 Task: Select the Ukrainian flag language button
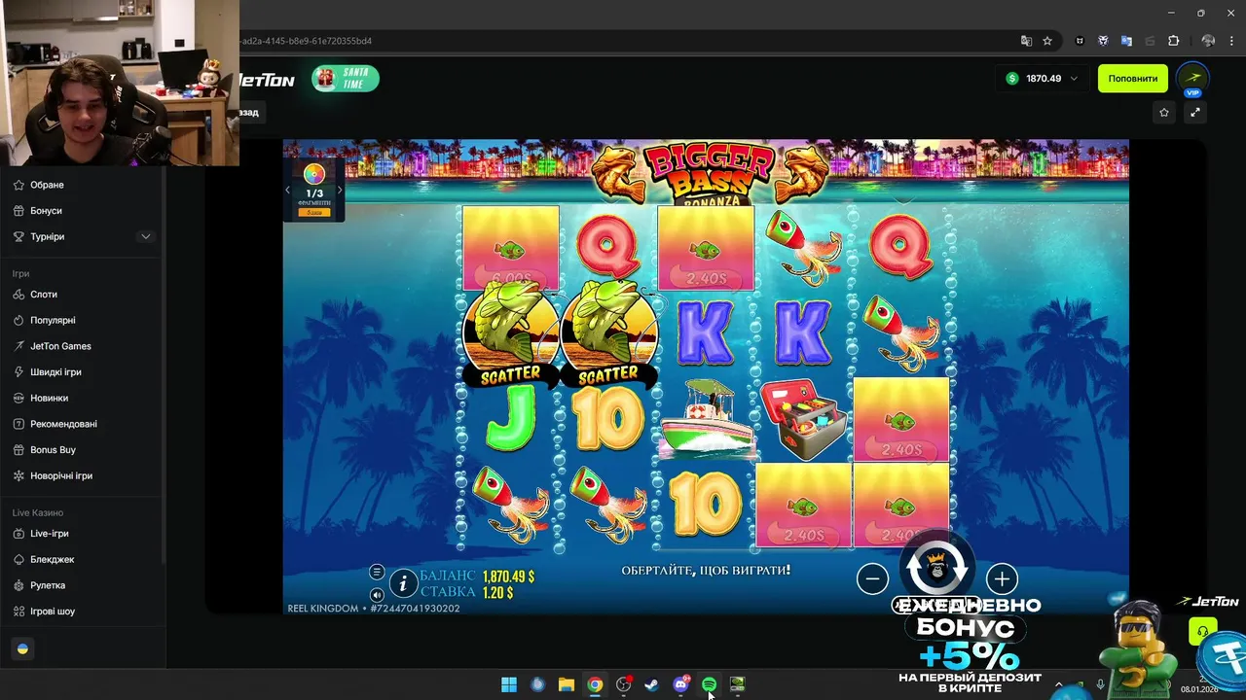tap(22, 648)
